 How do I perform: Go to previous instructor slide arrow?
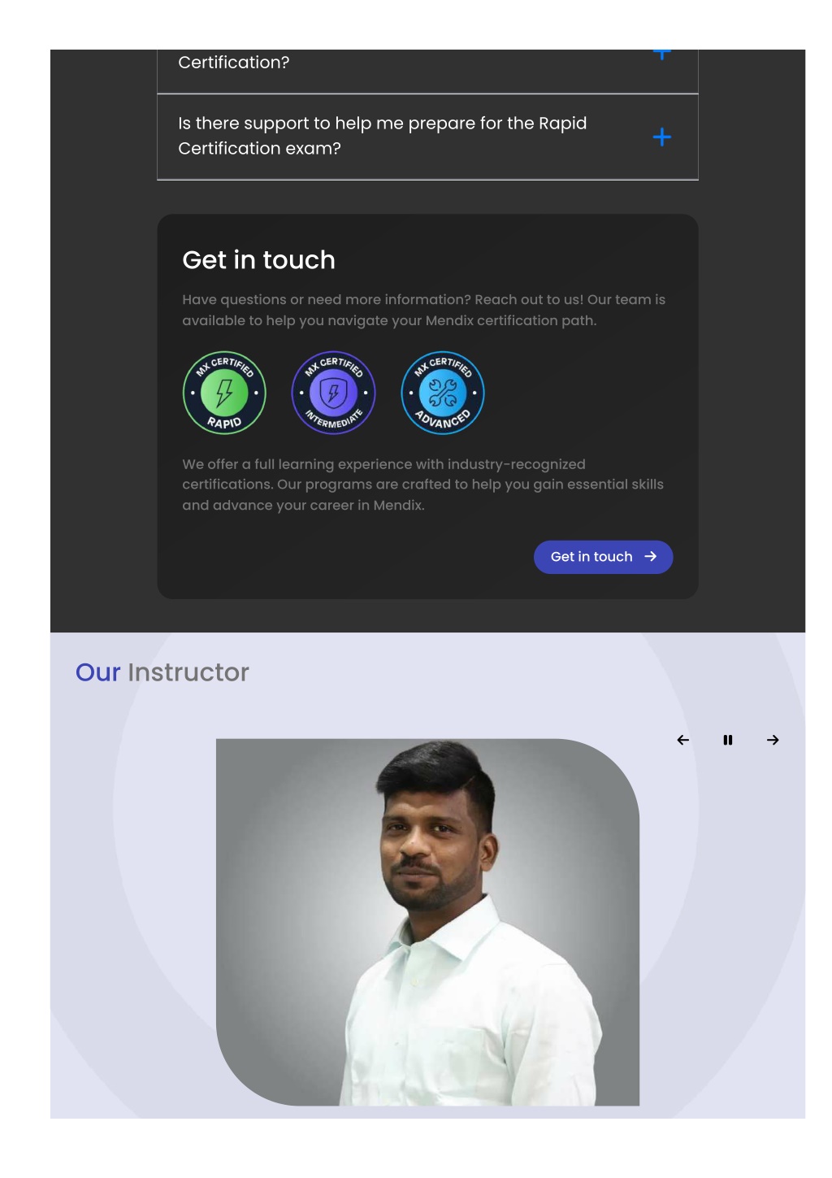[x=683, y=740]
